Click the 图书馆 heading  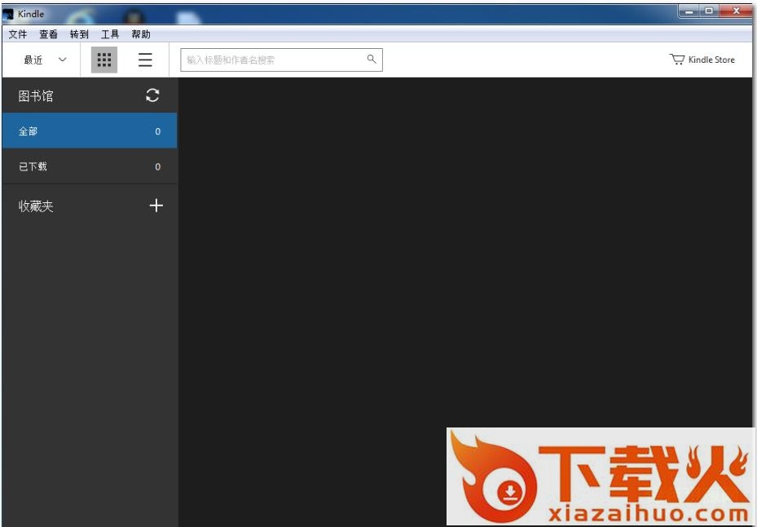36,95
